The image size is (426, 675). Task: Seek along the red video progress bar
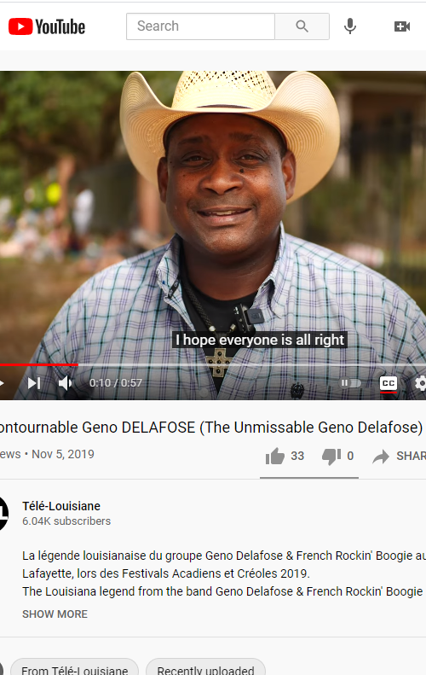213,365
